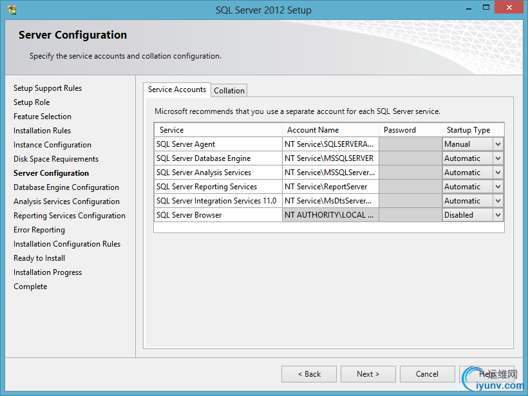
Task: Open Startup Type dropdown for Integration Services 11.0
Action: pos(498,201)
